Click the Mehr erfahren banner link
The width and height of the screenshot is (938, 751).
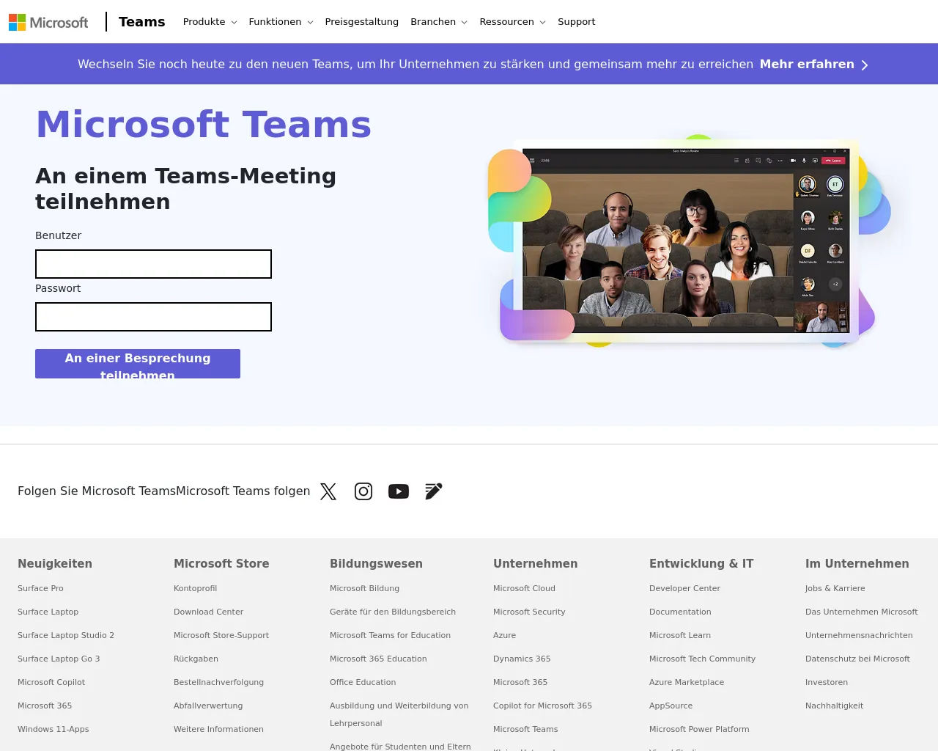(x=807, y=65)
